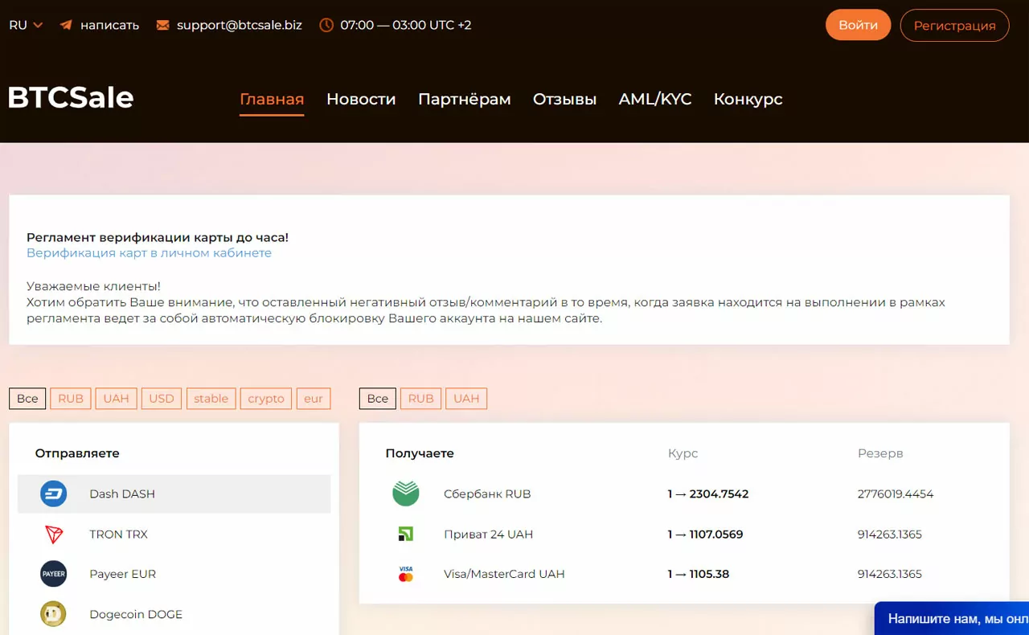Filter send currencies by crypto
This screenshot has width=1029, height=635.
(266, 399)
